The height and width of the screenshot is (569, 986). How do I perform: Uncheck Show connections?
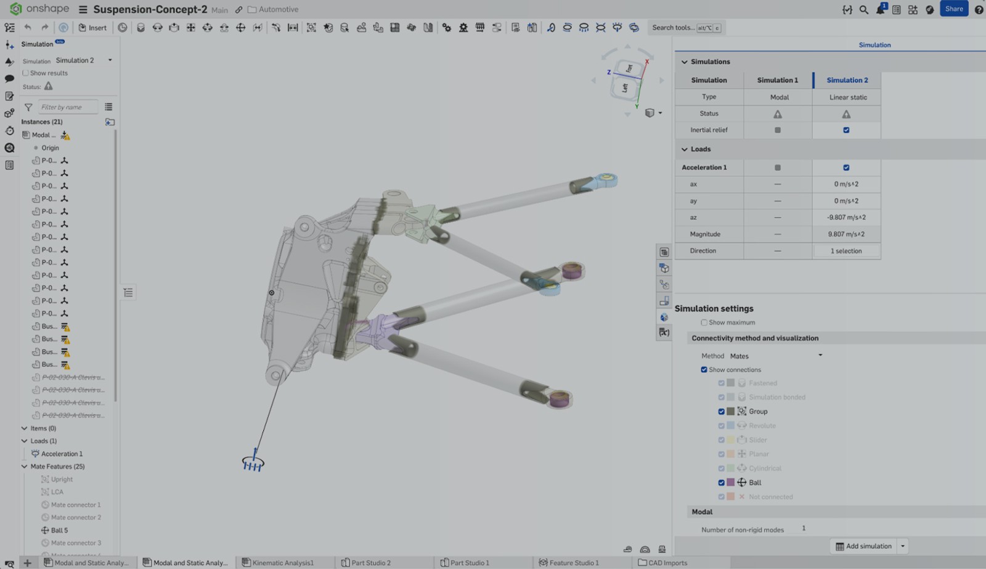pos(704,370)
